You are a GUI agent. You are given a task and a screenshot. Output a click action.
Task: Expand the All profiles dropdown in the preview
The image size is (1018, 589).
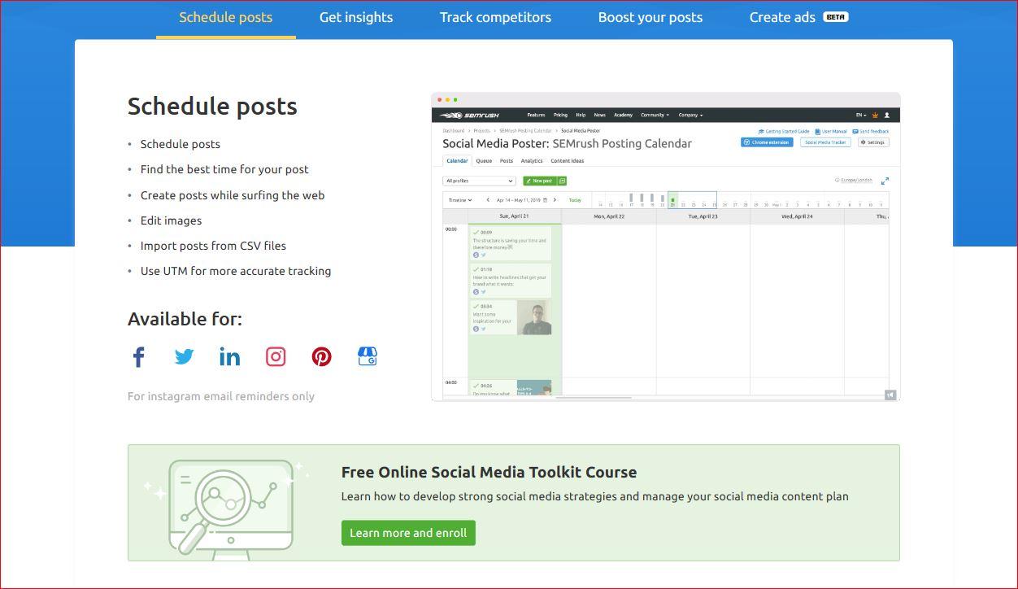[480, 181]
